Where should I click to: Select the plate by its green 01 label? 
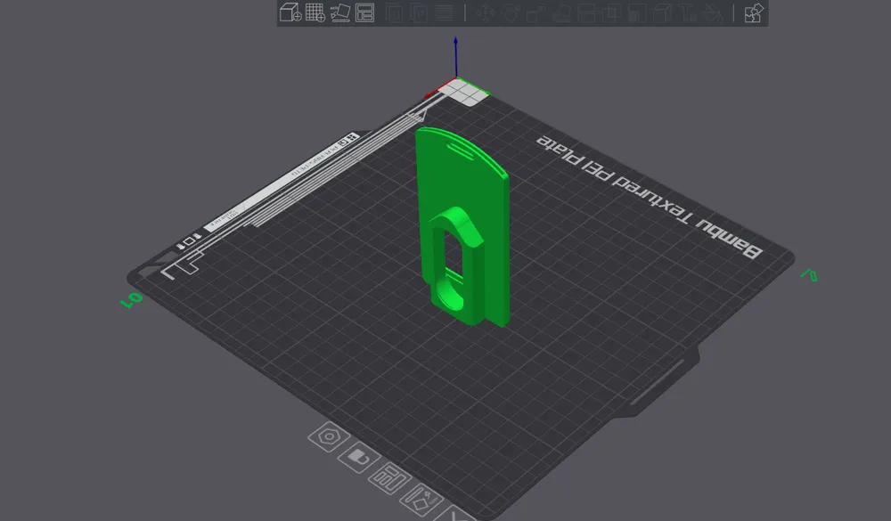pos(129,299)
